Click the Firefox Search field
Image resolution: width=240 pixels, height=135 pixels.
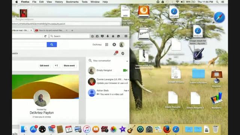point(70,36)
